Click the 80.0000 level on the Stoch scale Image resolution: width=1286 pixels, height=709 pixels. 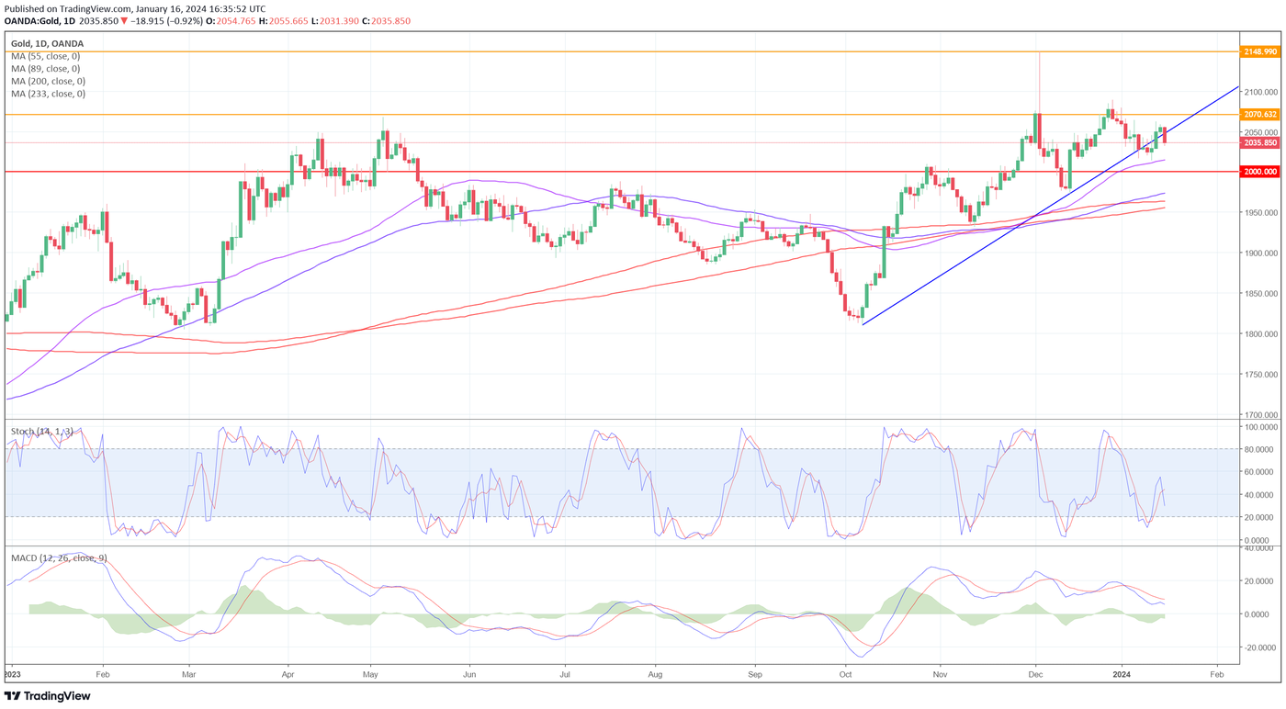(x=1261, y=449)
